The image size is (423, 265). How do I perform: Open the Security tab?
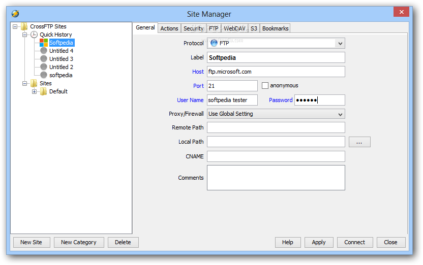193,28
